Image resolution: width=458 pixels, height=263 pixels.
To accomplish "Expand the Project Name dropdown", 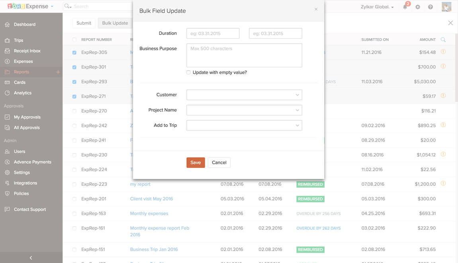I will pyautogui.click(x=244, y=110).
